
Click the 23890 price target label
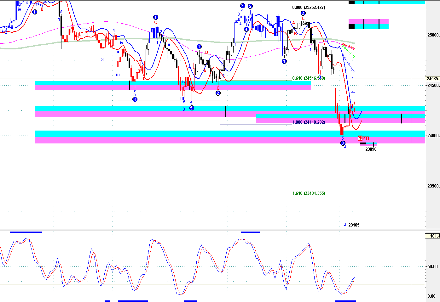point(371,149)
